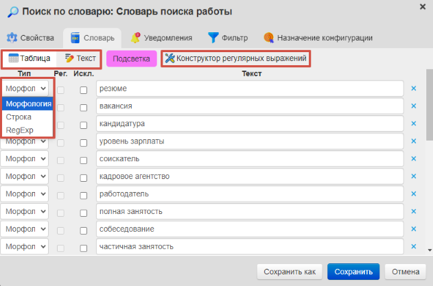433x286 pixels.
Task: Toggle Искл. checkbox for собеседование
Action: (x=84, y=230)
